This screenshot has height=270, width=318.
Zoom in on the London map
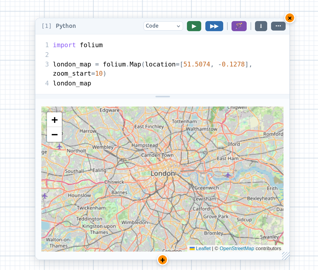(x=54, y=120)
